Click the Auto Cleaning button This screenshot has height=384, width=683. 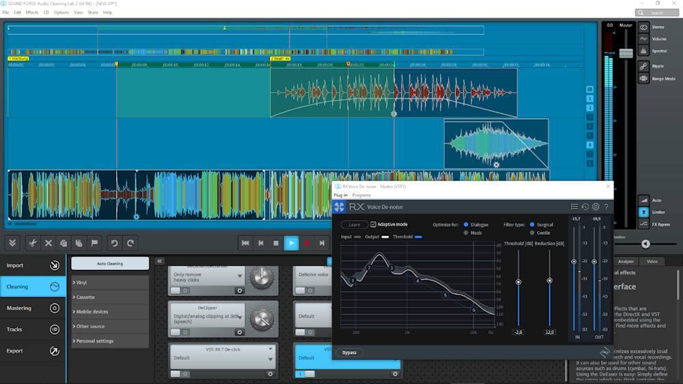110,263
